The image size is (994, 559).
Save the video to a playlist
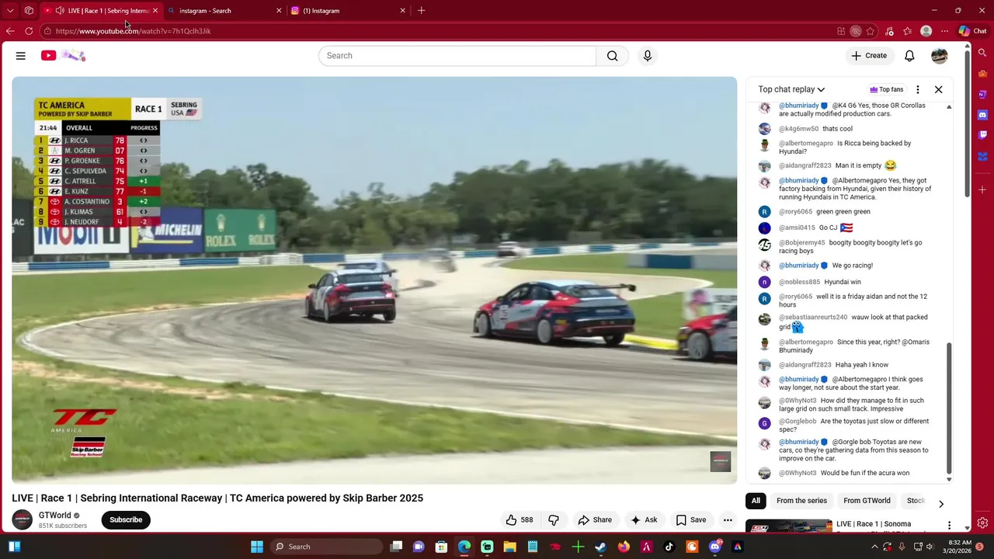point(691,520)
